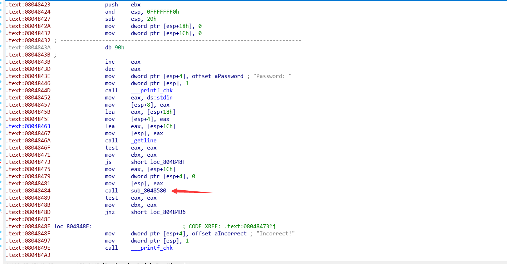Viewport: 507px width, 264px height.
Task: Click the _getline call target
Action: [x=144, y=141]
